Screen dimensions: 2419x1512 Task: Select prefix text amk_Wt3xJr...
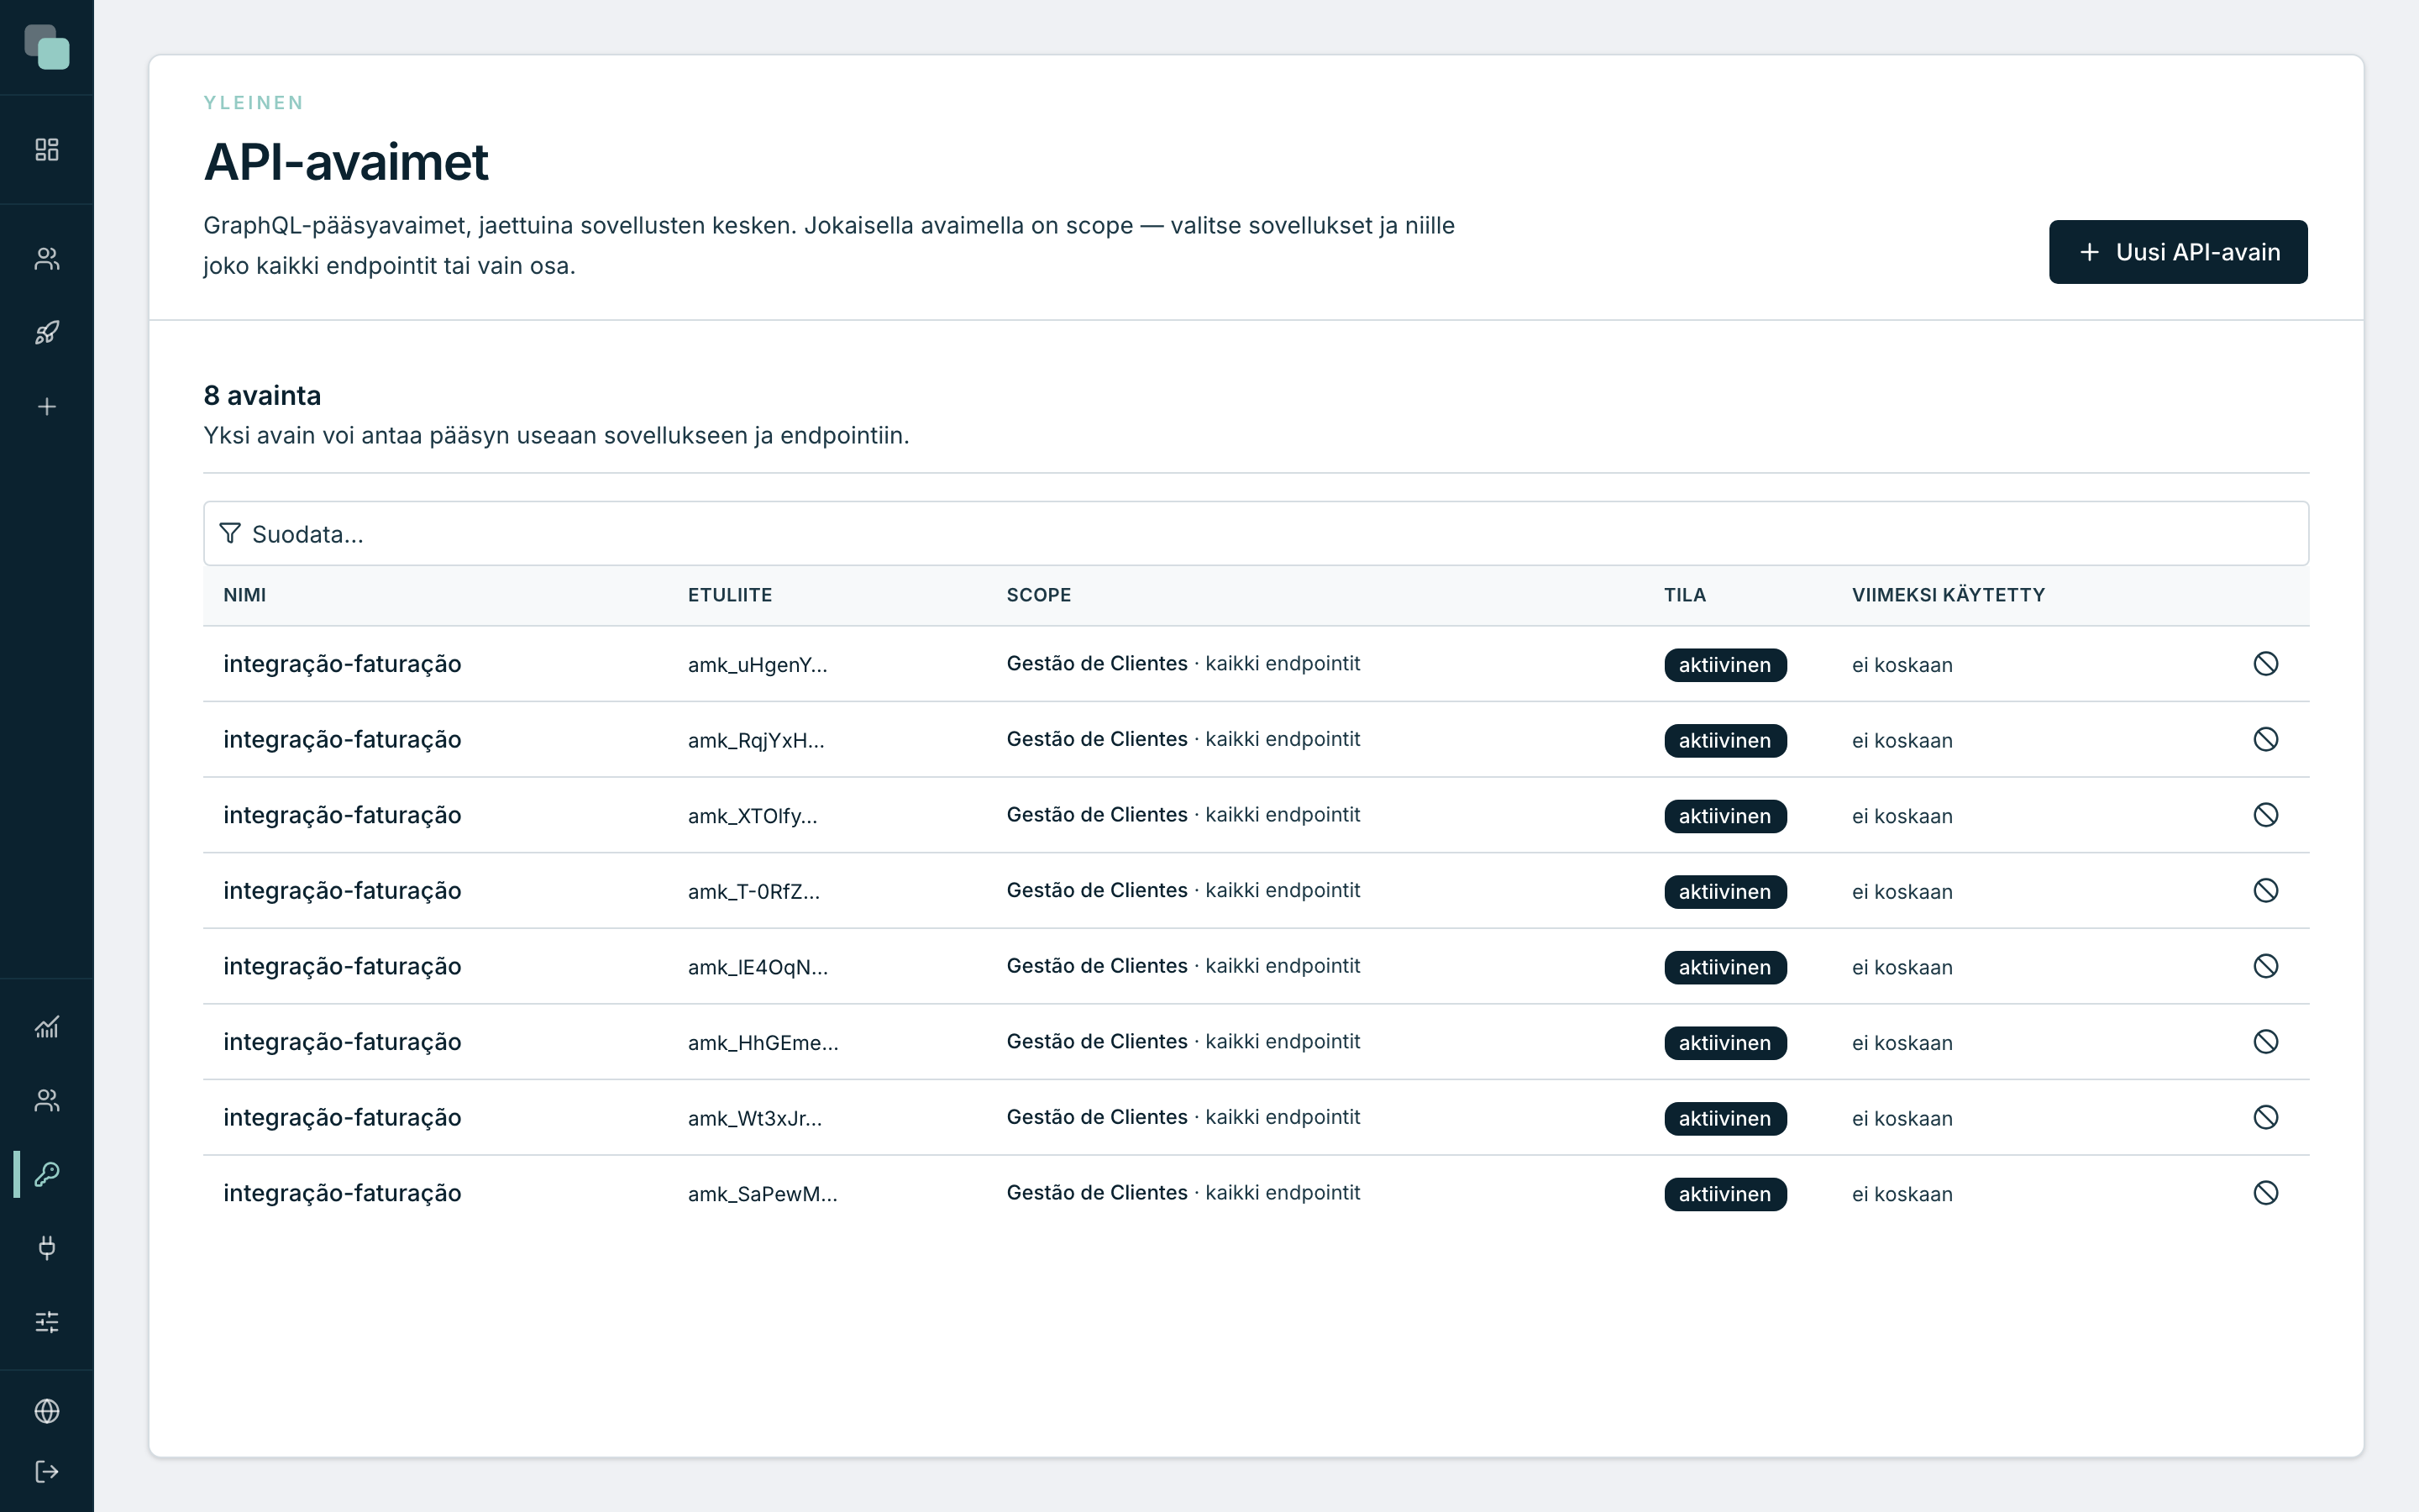(x=755, y=1119)
